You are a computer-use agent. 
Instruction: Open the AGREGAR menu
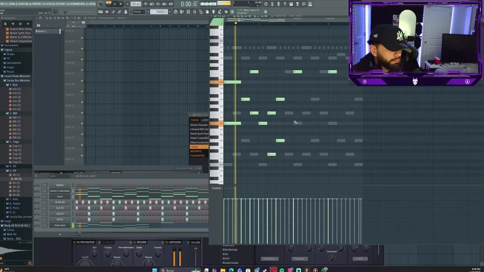click(x=26, y=4)
